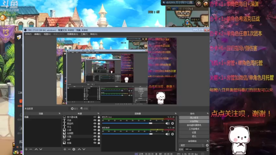Image resolution: width=276 pixels, height=155 pixels.
Task: Open the 编辑(E) menu
Action: tap(38, 34)
